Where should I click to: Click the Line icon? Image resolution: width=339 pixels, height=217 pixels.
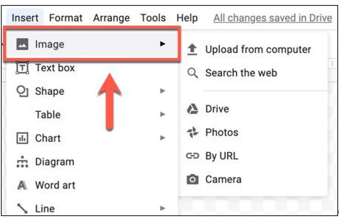(x=22, y=209)
